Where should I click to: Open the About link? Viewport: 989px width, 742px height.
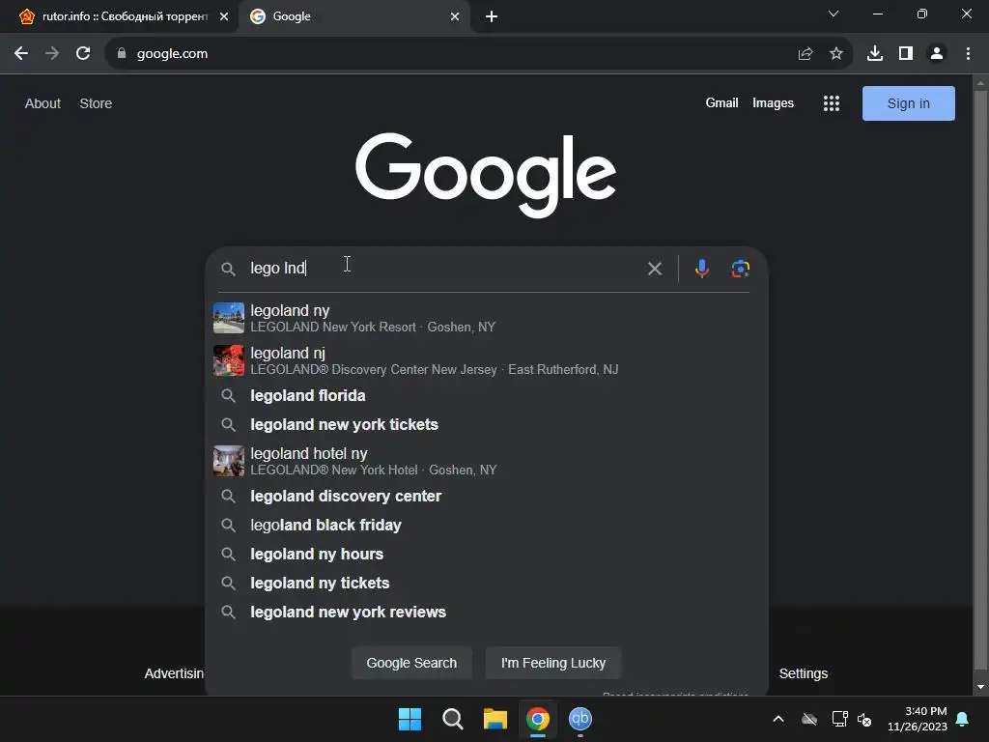pyautogui.click(x=42, y=103)
